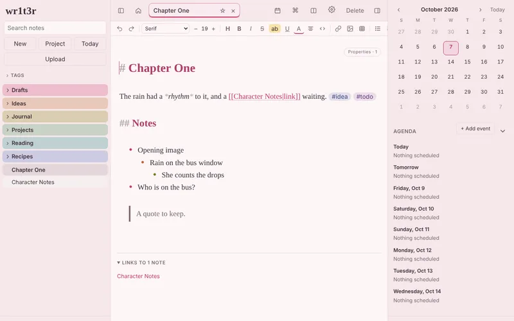Click the #todo tag
Image resolution: width=514 pixels, height=321 pixels.
pos(364,97)
